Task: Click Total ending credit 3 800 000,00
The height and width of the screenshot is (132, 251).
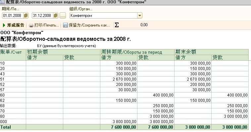Action: [x=235, y=127]
